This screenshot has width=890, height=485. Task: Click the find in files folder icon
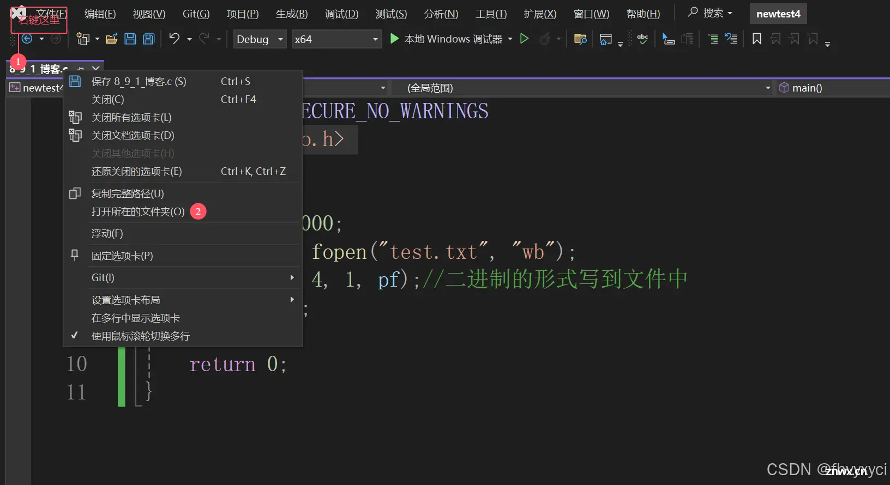(x=581, y=39)
